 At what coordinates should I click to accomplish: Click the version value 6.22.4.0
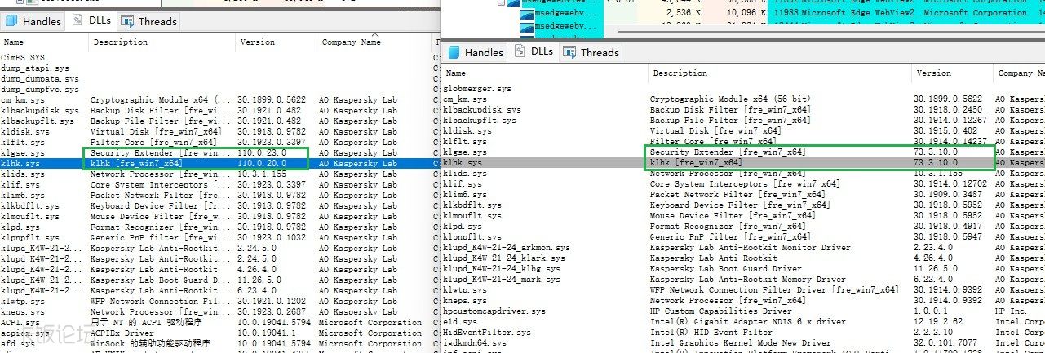point(934,279)
